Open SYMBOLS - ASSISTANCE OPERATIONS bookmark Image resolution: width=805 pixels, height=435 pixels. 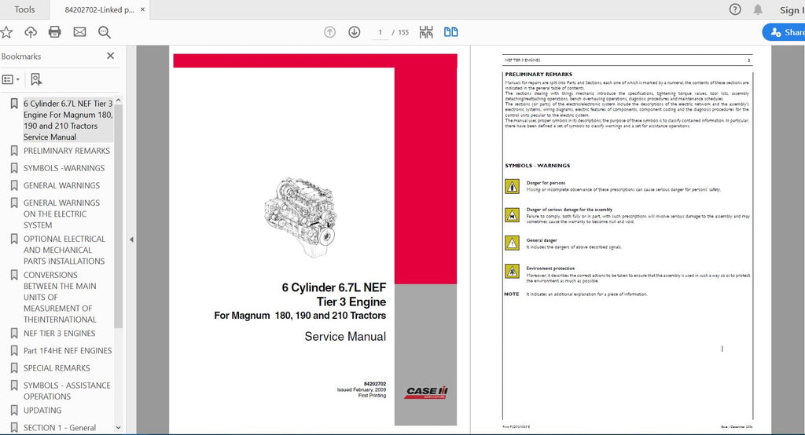tap(67, 391)
